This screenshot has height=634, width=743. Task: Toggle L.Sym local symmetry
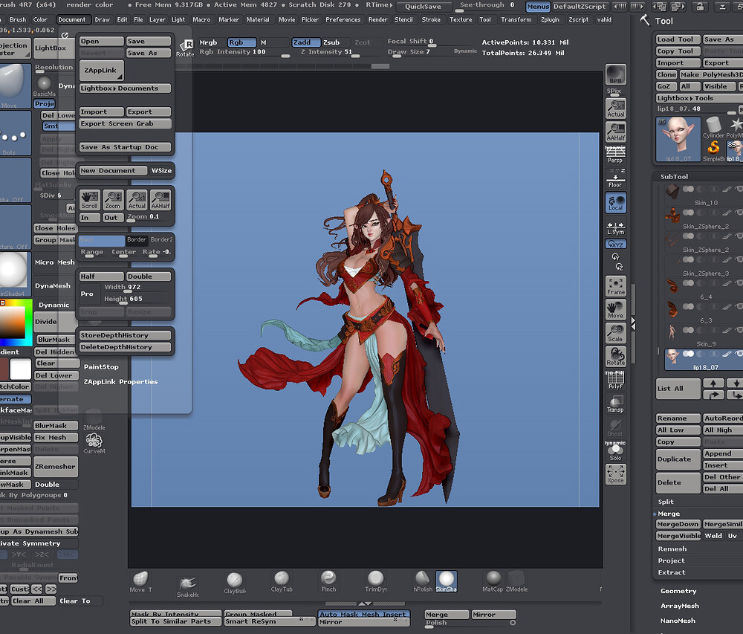pos(615,228)
